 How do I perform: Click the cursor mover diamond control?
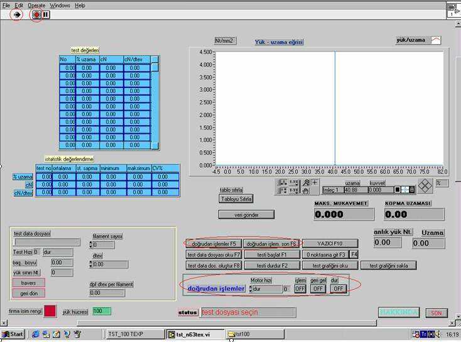coord(425,186)
